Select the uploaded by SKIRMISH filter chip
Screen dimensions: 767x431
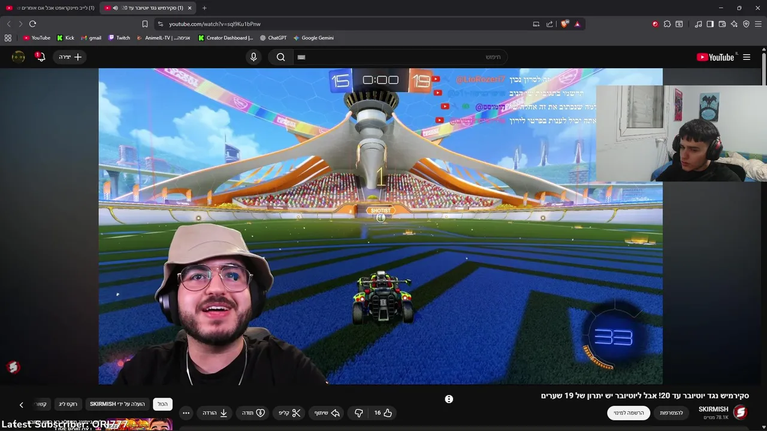117,404
